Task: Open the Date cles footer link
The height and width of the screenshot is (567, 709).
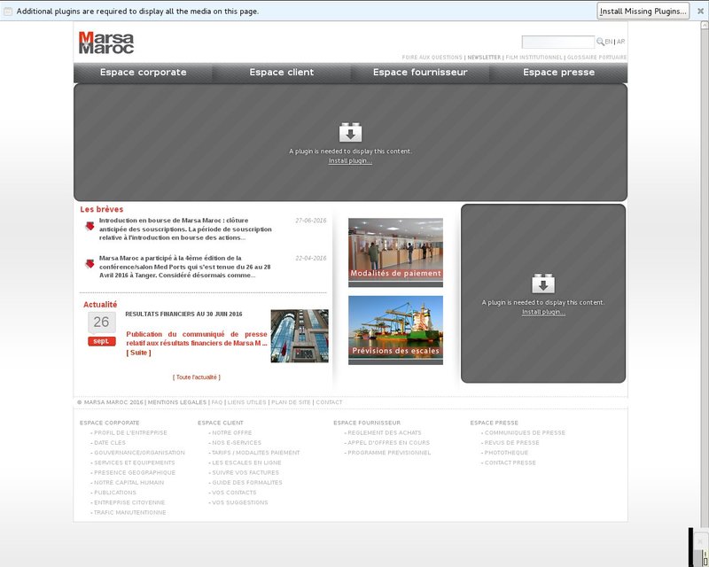Action: click(110, 443)
